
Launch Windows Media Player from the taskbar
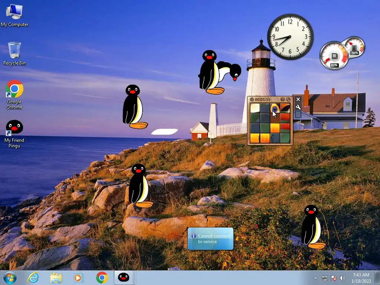point(78,278)
